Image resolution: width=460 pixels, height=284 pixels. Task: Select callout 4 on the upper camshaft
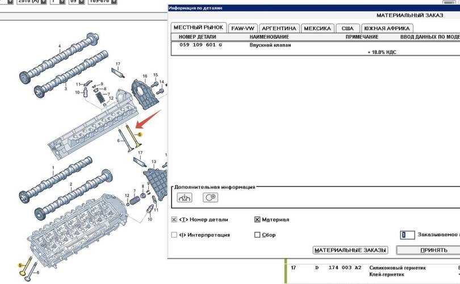pyautogui.click(x=59, y=45)
